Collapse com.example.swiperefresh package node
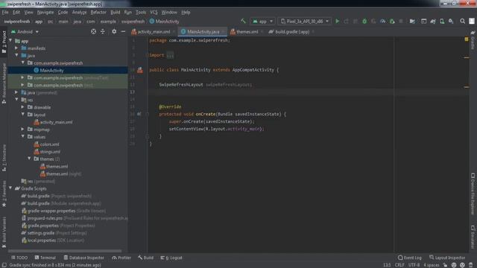Screen dimensions: 477x268 click(x=23, y=63)
